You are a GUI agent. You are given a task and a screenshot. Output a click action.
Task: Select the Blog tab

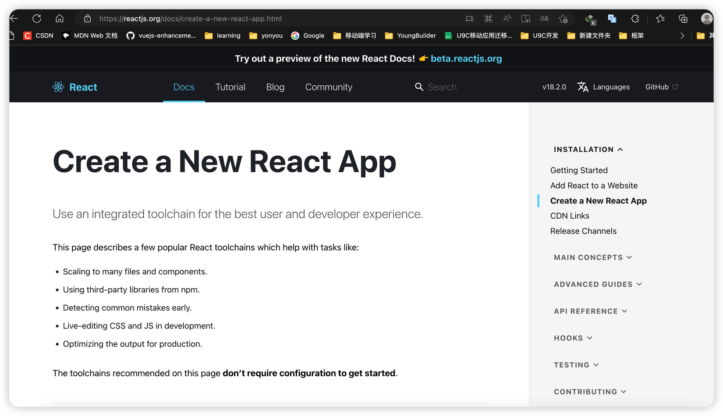[x=275, y=87]
